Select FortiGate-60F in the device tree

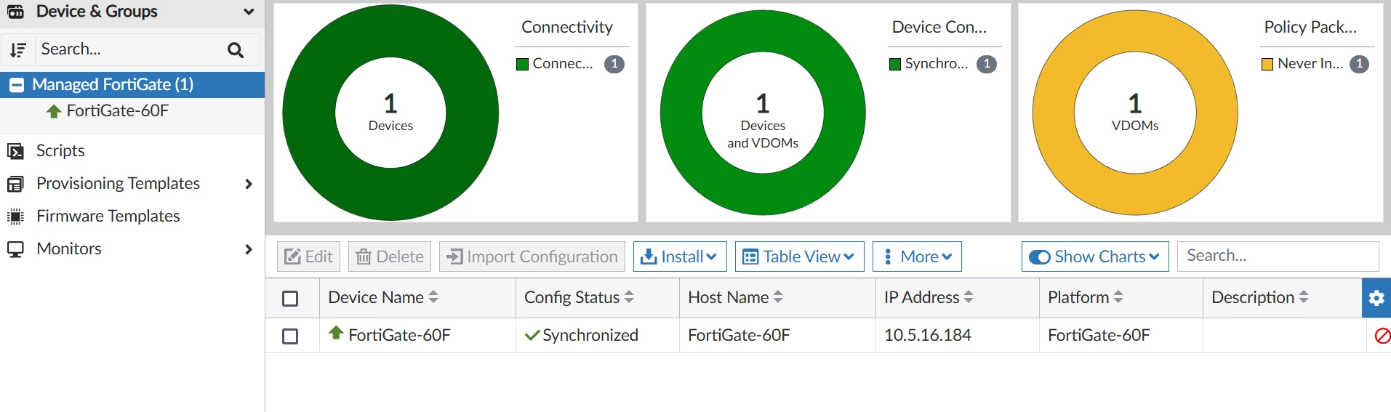point(118,110)
